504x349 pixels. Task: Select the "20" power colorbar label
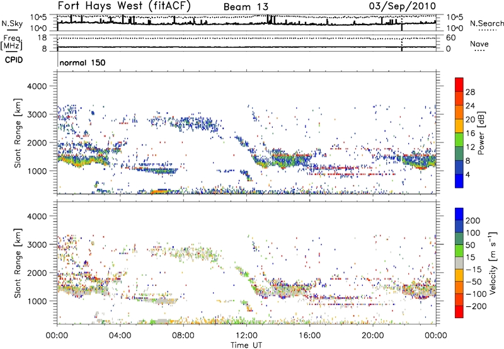pyautogui.click(x=470, y=120)
